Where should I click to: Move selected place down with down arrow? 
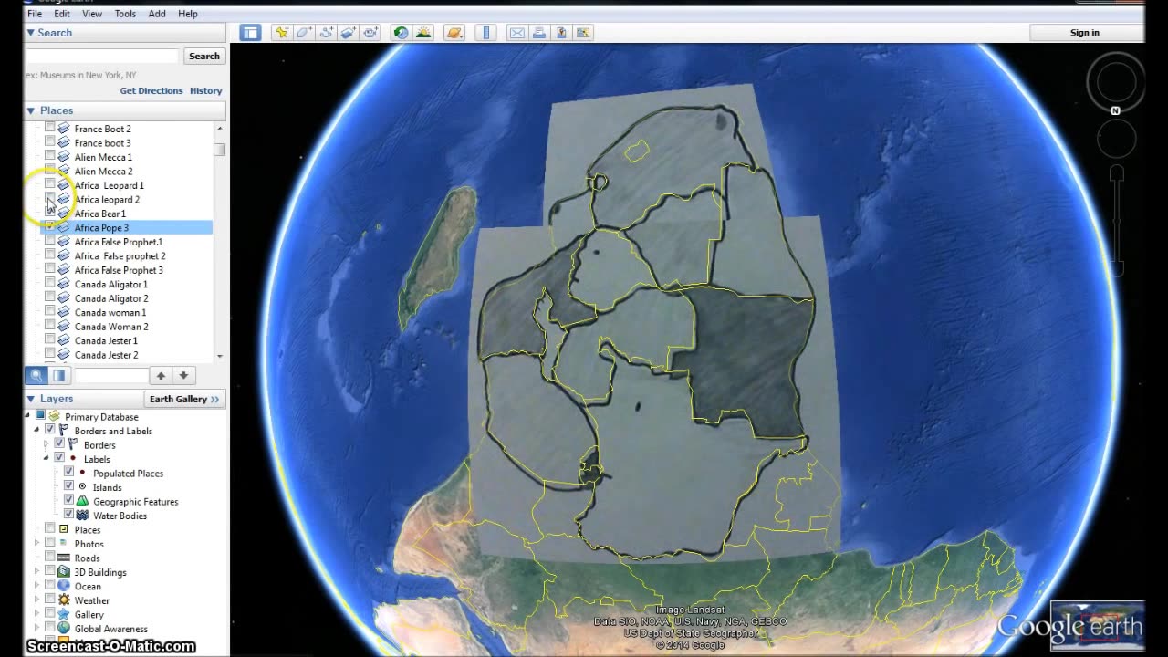point(183,375)
